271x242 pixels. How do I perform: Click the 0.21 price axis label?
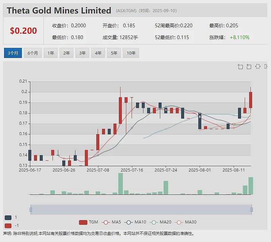(x=23, y=81)
